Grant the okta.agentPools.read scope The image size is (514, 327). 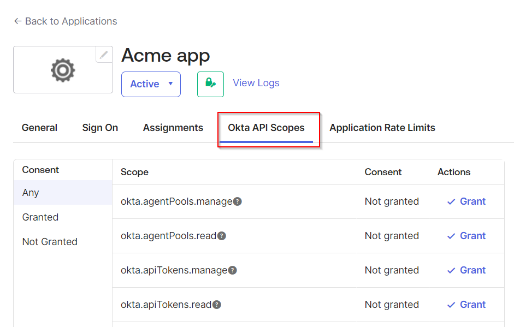pos(466,236)
